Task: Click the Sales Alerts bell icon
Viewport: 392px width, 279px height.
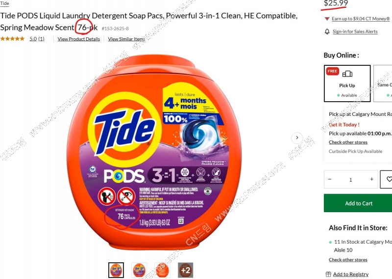Action: pyautogui.click(x=327, y=31)
